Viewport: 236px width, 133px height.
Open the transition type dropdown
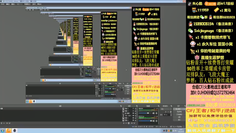tap(166, 109)
